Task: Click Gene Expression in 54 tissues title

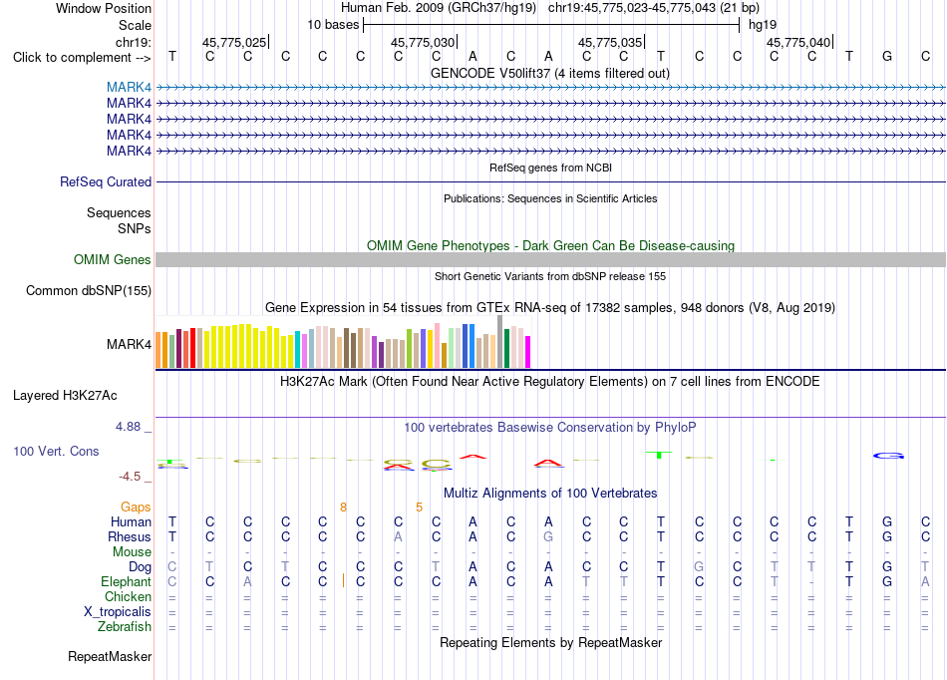Action: [x=550, y=308]
